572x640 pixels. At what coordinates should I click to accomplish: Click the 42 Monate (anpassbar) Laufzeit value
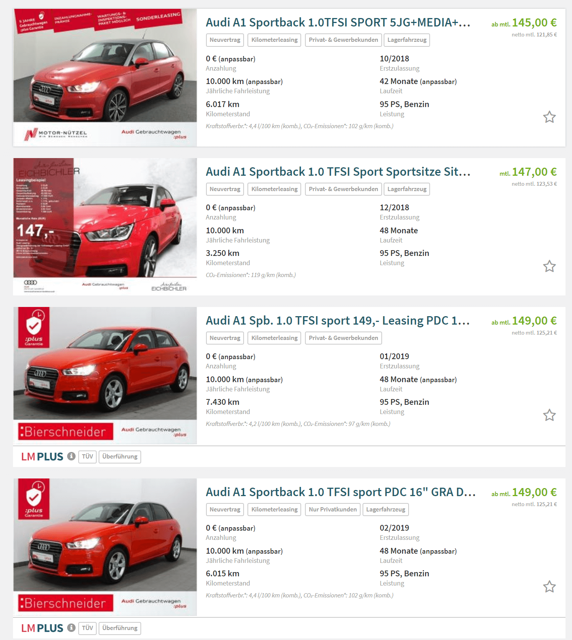(x=418, y=81)
